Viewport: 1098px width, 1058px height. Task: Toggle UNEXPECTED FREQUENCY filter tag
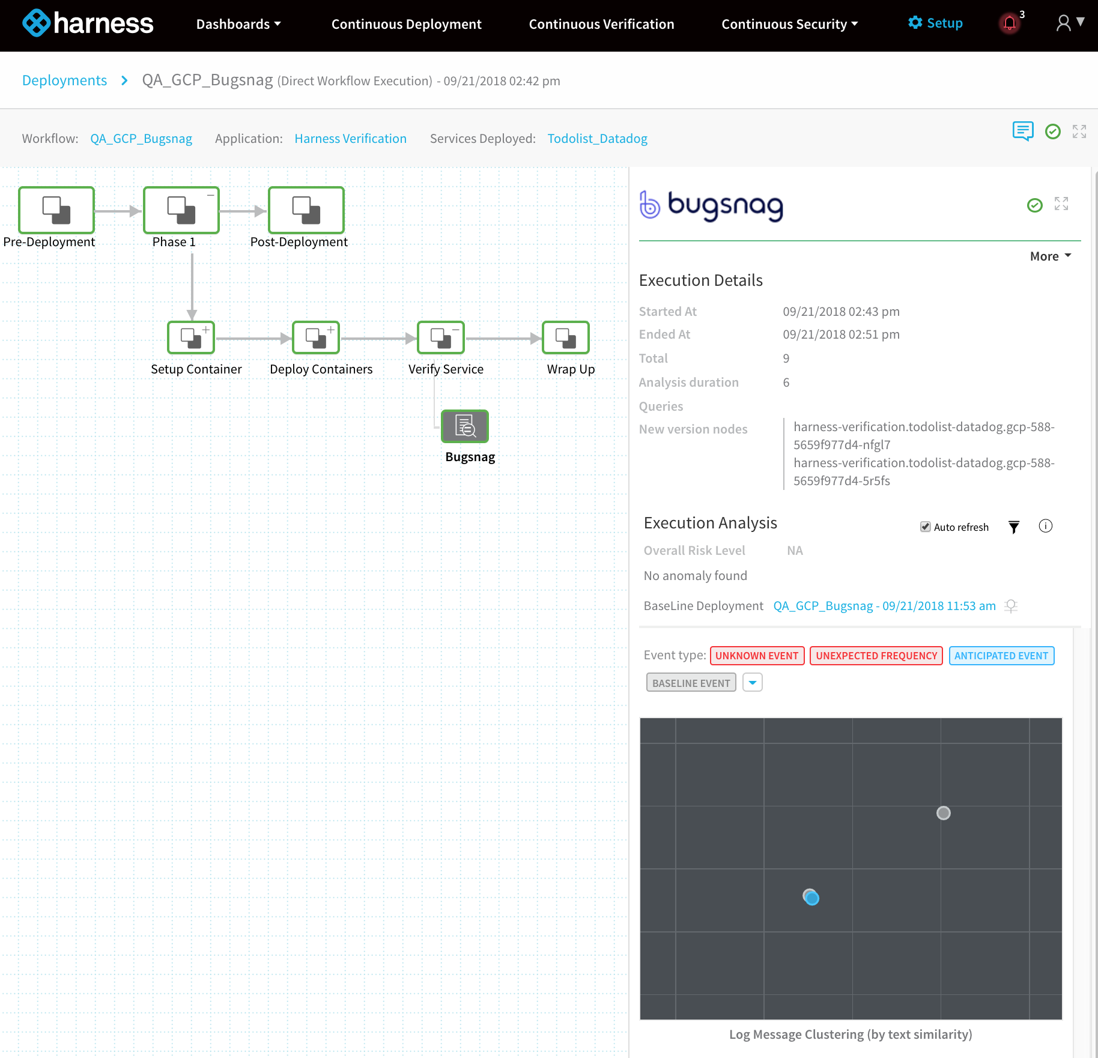(x=876, y=656)
